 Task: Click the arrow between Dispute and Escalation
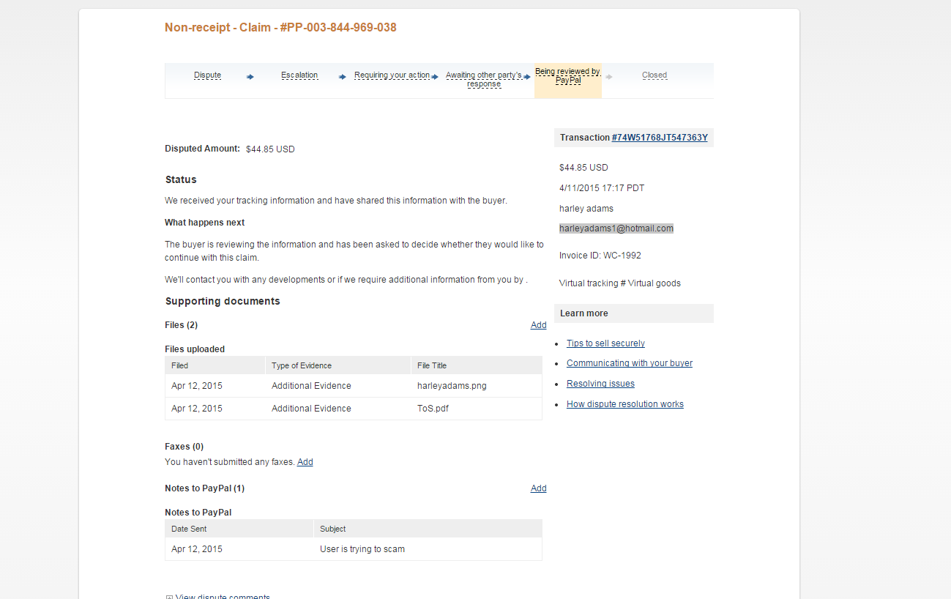click(x=250, y=76)
